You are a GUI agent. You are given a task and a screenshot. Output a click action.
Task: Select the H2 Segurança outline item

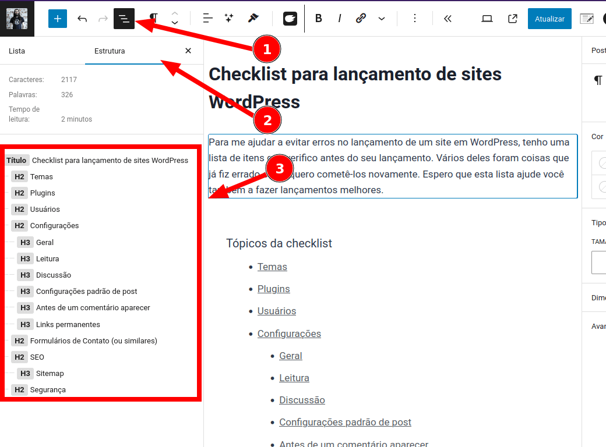coord(38,390)
